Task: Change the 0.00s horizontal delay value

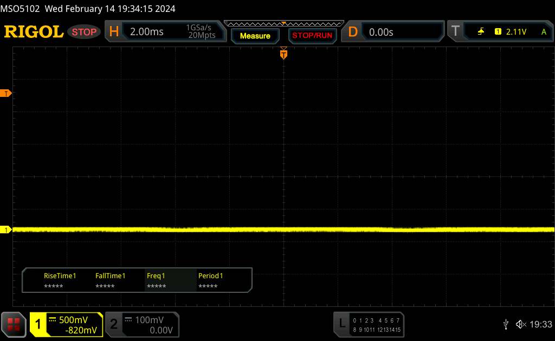Action: pos(381,32)
